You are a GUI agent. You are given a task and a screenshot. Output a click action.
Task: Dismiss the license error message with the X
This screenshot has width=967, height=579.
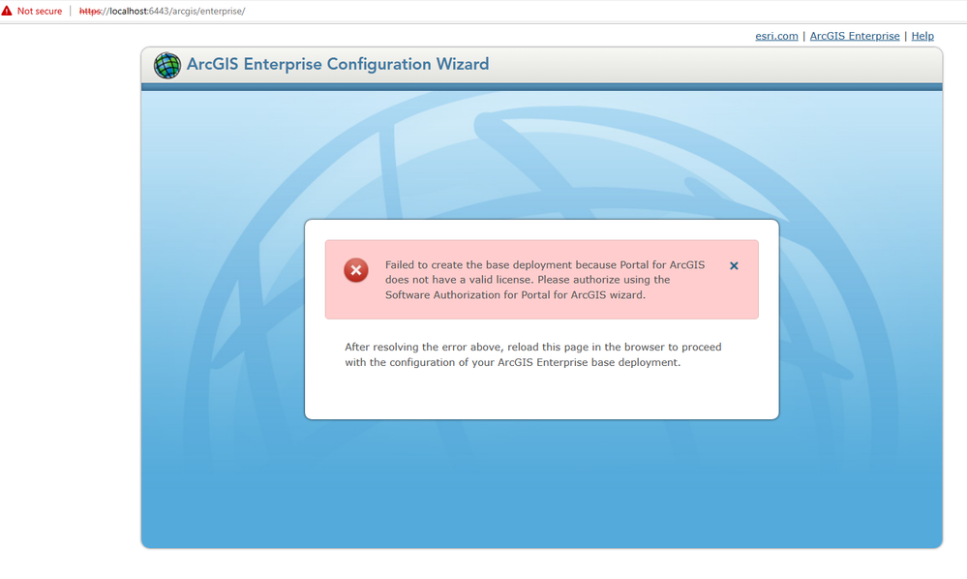tap(733, 265)
